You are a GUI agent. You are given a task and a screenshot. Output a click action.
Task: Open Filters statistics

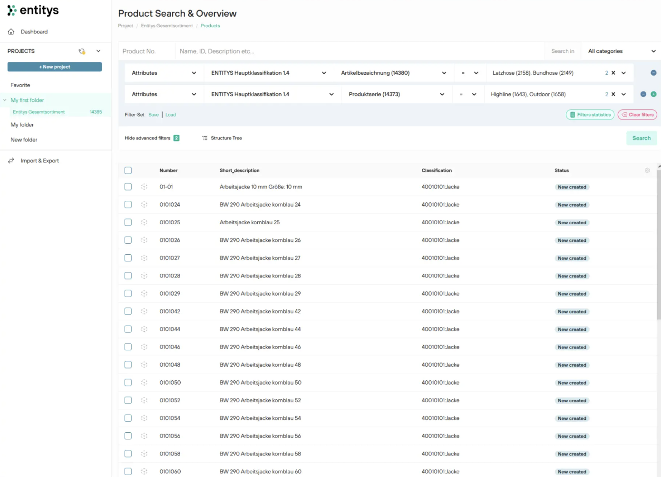coord(590,115)
